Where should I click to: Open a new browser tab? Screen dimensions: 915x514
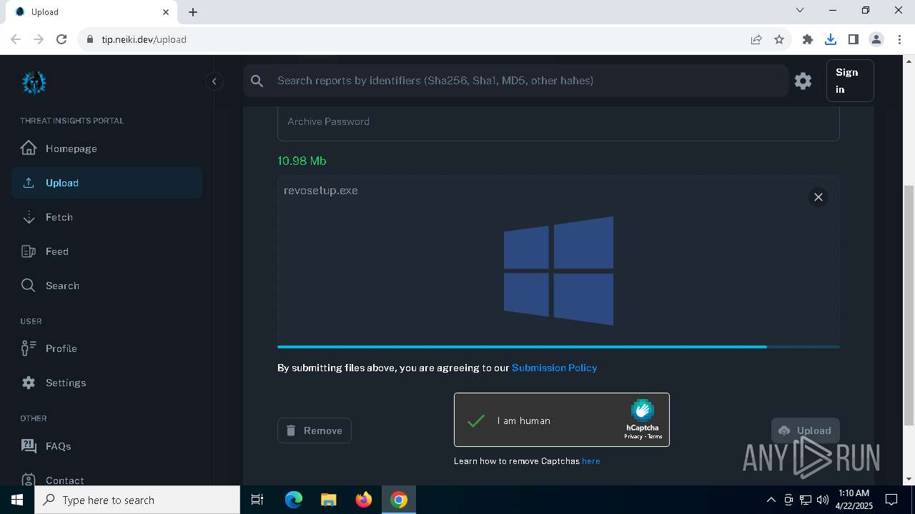pyautogui.click(x=193, y=12)
